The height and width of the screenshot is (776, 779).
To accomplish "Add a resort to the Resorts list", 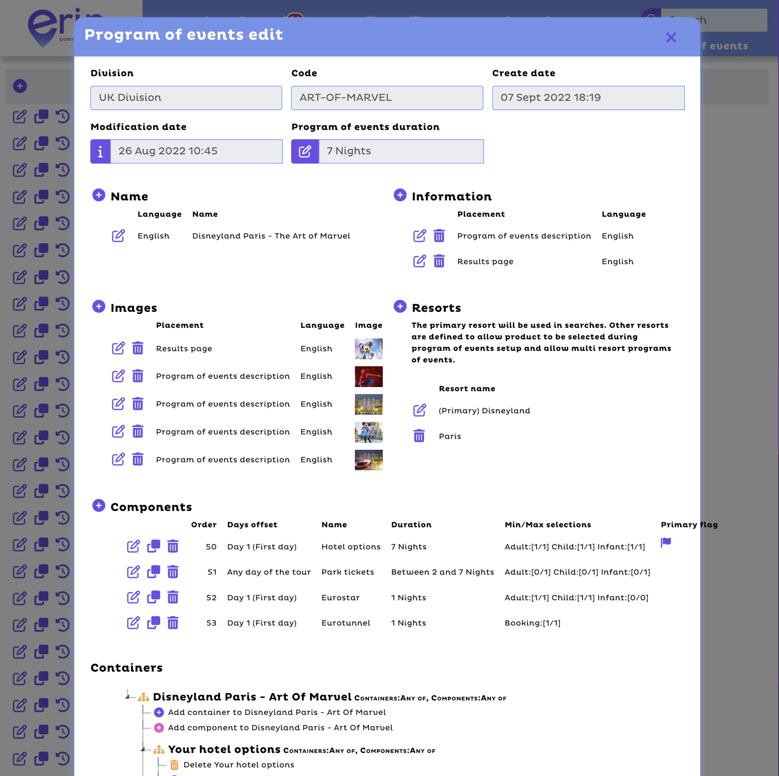I will 400,306.
